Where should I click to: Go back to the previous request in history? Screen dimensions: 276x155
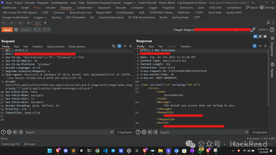[35, 30]
